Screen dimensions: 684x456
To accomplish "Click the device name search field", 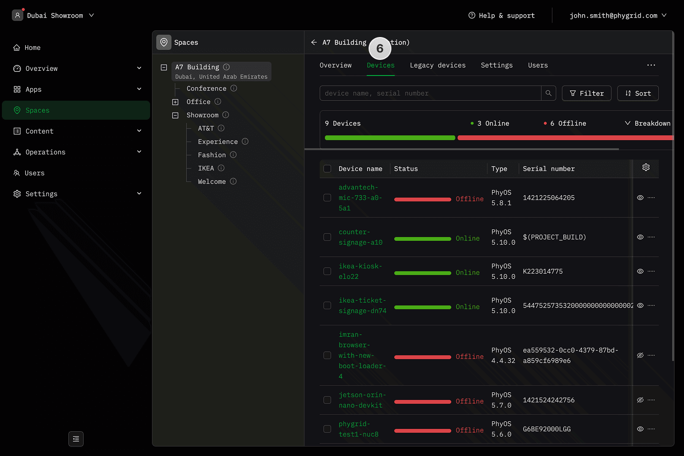I will click(430, 93).
